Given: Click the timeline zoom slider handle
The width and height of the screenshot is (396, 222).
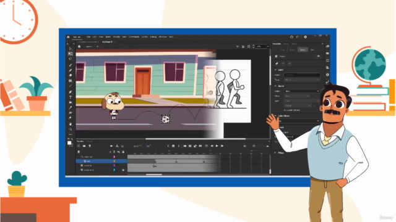Looking at the screenshot, I should tap(254, 146).
